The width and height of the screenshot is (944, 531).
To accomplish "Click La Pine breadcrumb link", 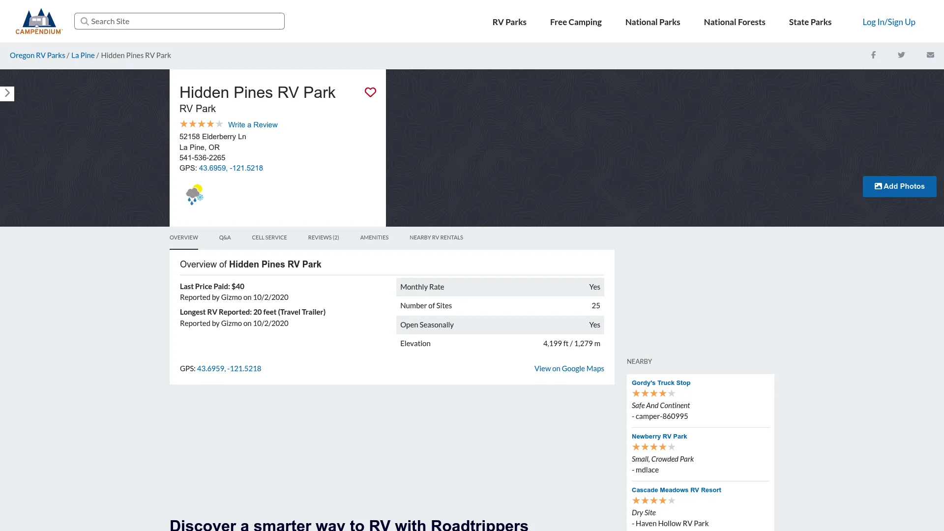I will point(83,56).
